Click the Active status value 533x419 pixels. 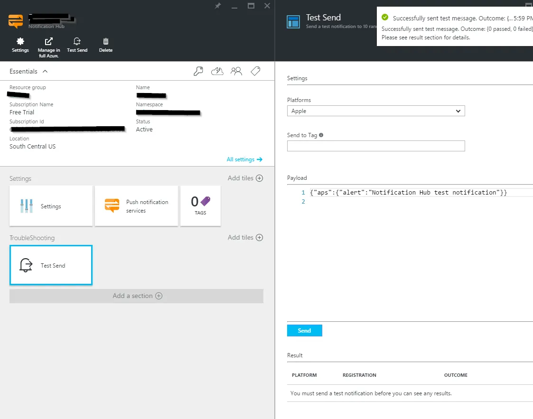[x=144, y=130]
